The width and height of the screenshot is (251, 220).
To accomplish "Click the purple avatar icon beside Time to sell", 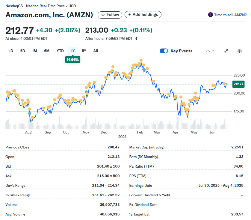I will [210, 15].
